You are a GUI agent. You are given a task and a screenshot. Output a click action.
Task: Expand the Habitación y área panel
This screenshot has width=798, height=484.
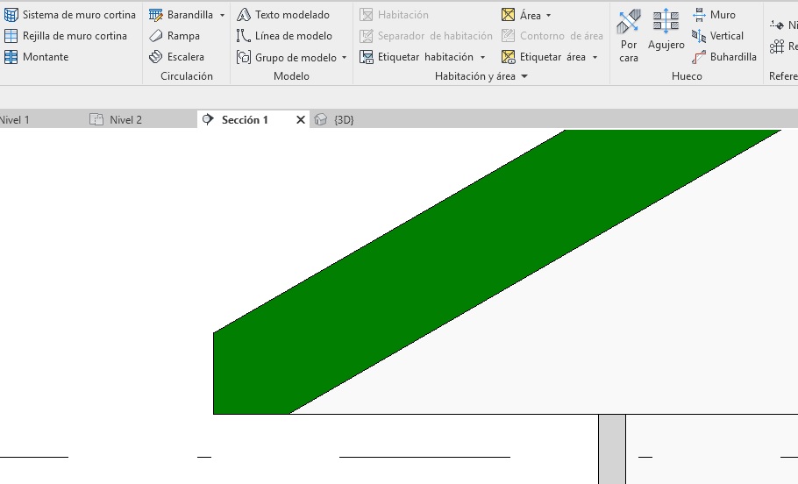pyautogui.click(x=524, y=77)
